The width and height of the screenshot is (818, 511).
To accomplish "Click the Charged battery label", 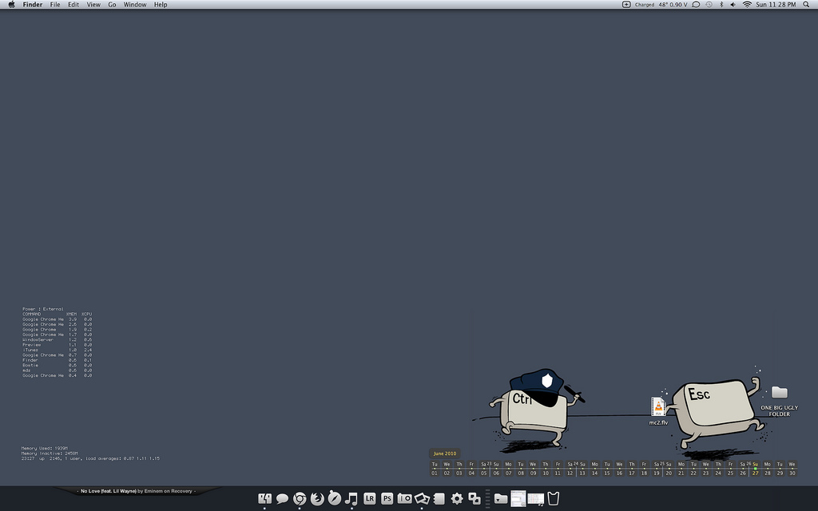I will tap(645, 5).
